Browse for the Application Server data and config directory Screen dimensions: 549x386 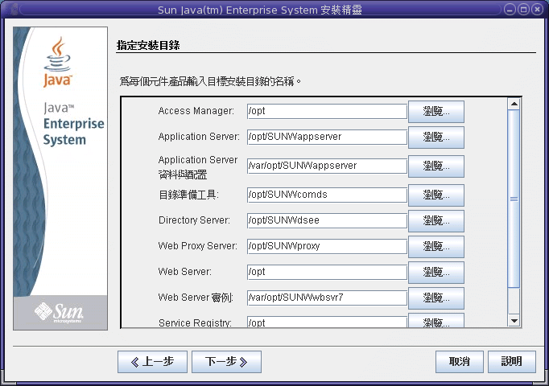(x=436, y=166)
